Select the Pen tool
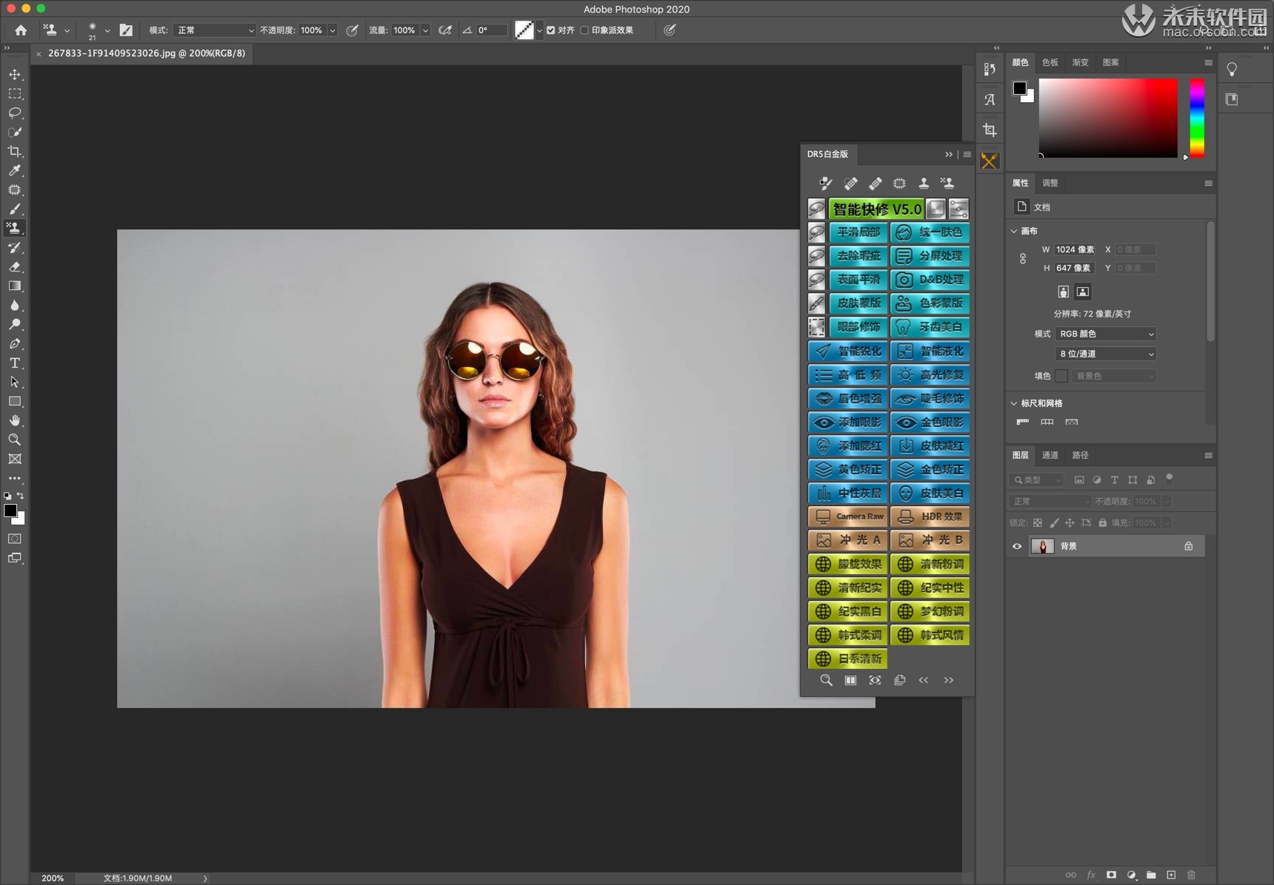1274x885 pixels. tap(15, 343)
